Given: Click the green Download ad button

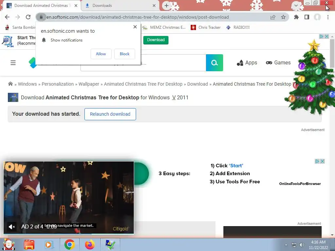Looking at the screenshot, I should (x=156, y=40).
